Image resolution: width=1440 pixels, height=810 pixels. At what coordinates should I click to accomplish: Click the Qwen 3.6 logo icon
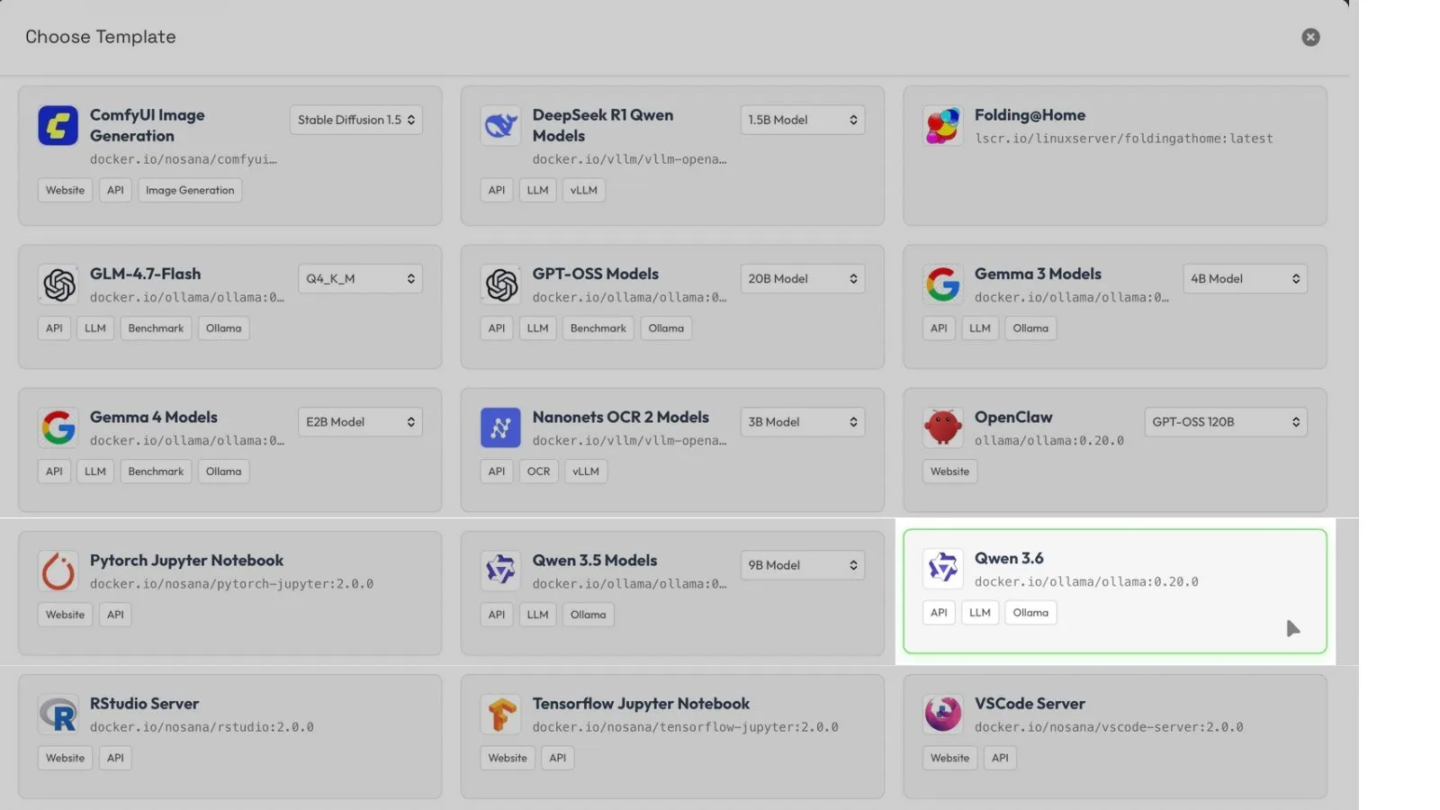point(942,569)
